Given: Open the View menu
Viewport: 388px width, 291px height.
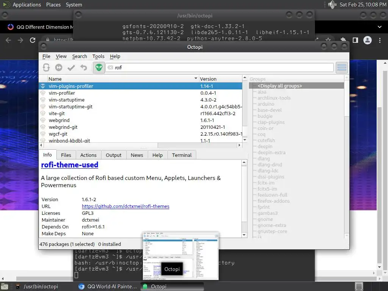Looking at the screenshot, I should point(61,56).
